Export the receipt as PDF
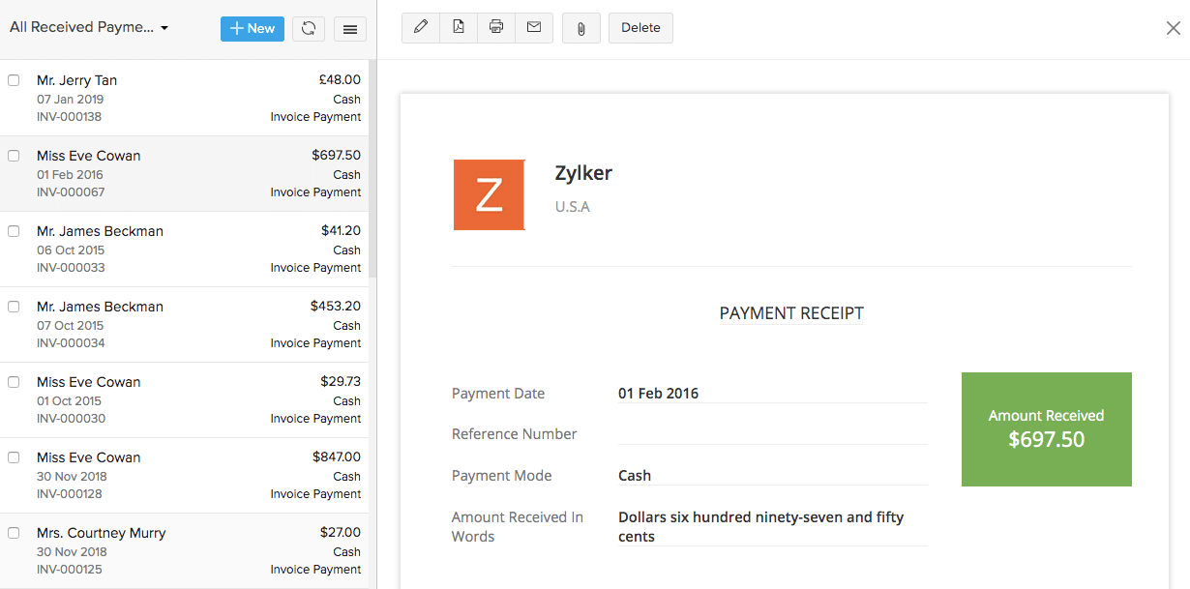The image size is (1190, 589). (458, 27)
